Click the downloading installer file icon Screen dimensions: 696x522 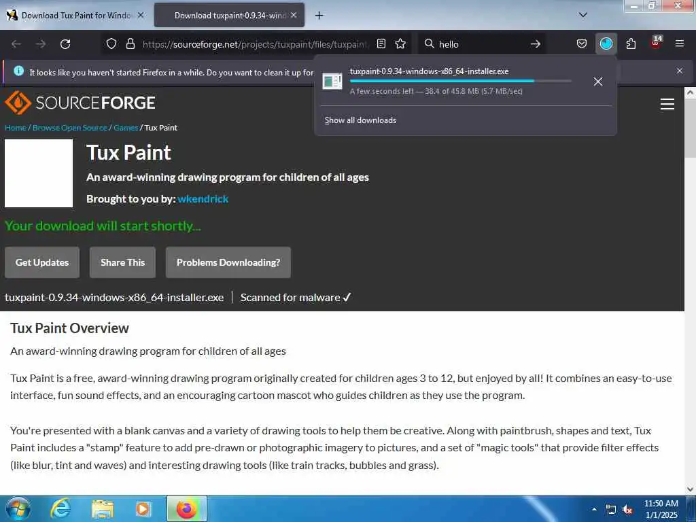(x=332, y=82)
